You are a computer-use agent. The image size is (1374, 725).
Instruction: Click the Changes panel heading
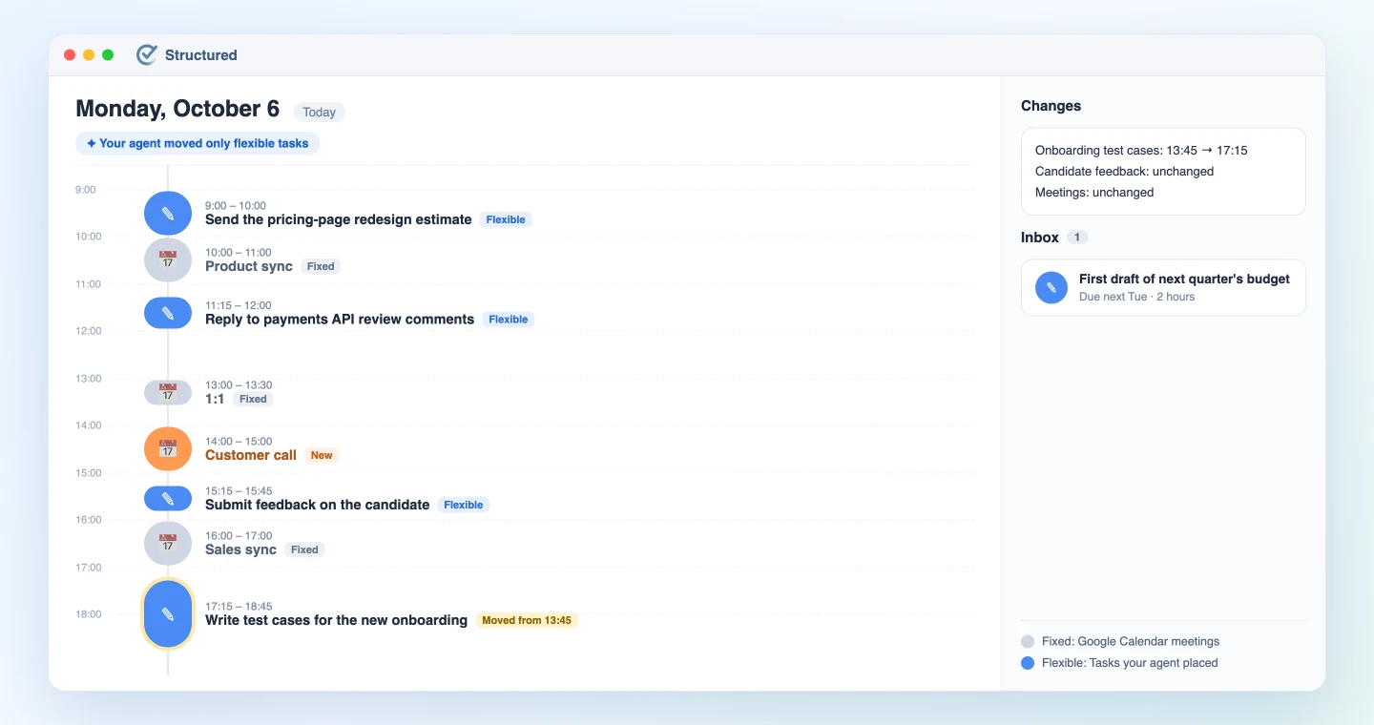[1051, 106]
